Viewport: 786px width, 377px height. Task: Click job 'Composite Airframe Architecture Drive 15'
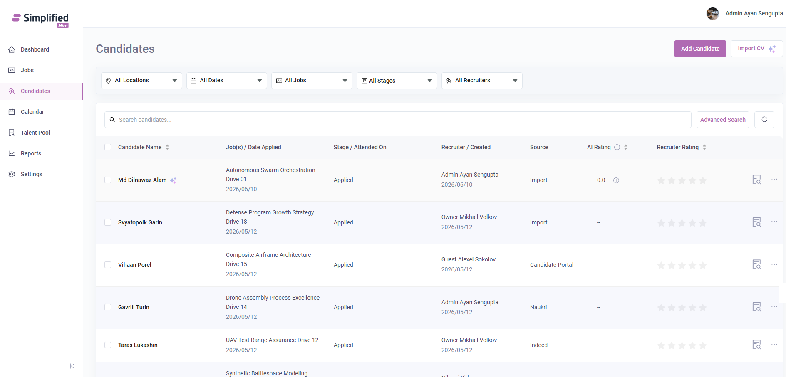pyautogui.click(x=268, y=259)
